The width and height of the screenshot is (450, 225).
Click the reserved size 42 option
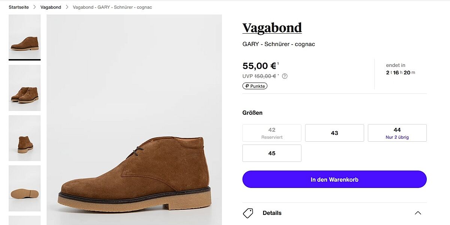click(272, 133)
